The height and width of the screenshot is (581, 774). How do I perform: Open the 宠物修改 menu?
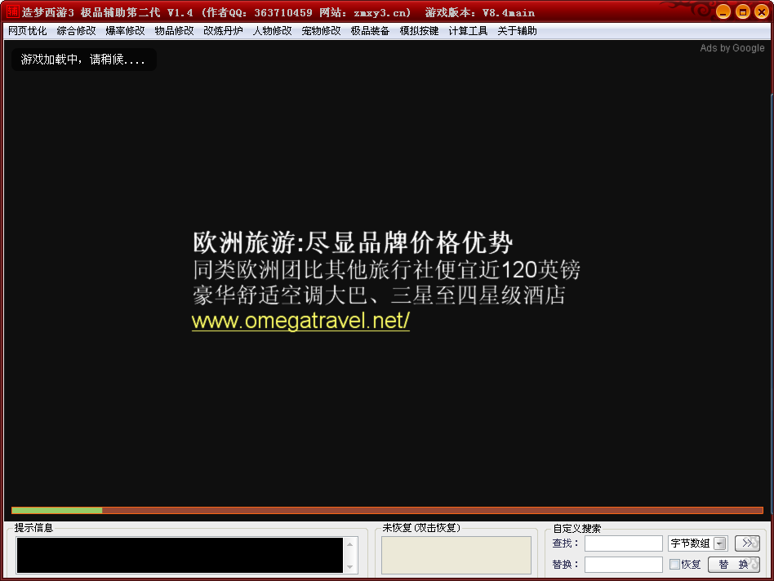(x=322, y=31)
